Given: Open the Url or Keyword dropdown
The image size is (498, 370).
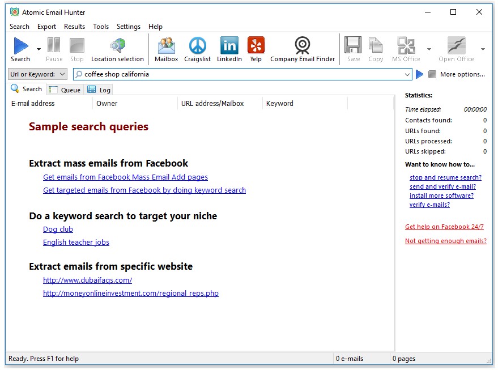Looking at the screenshot, I should (62, 74).
